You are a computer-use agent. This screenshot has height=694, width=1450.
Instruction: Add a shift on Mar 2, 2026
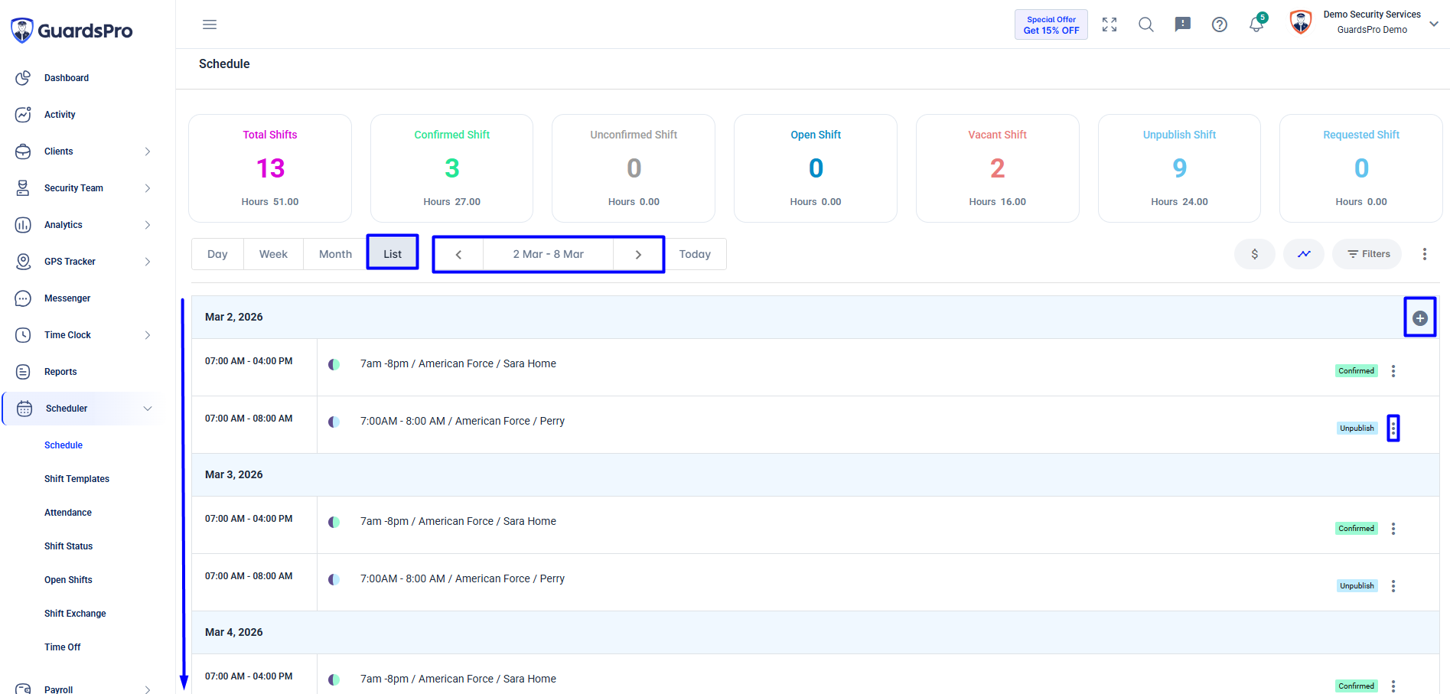coord(1419,318)
